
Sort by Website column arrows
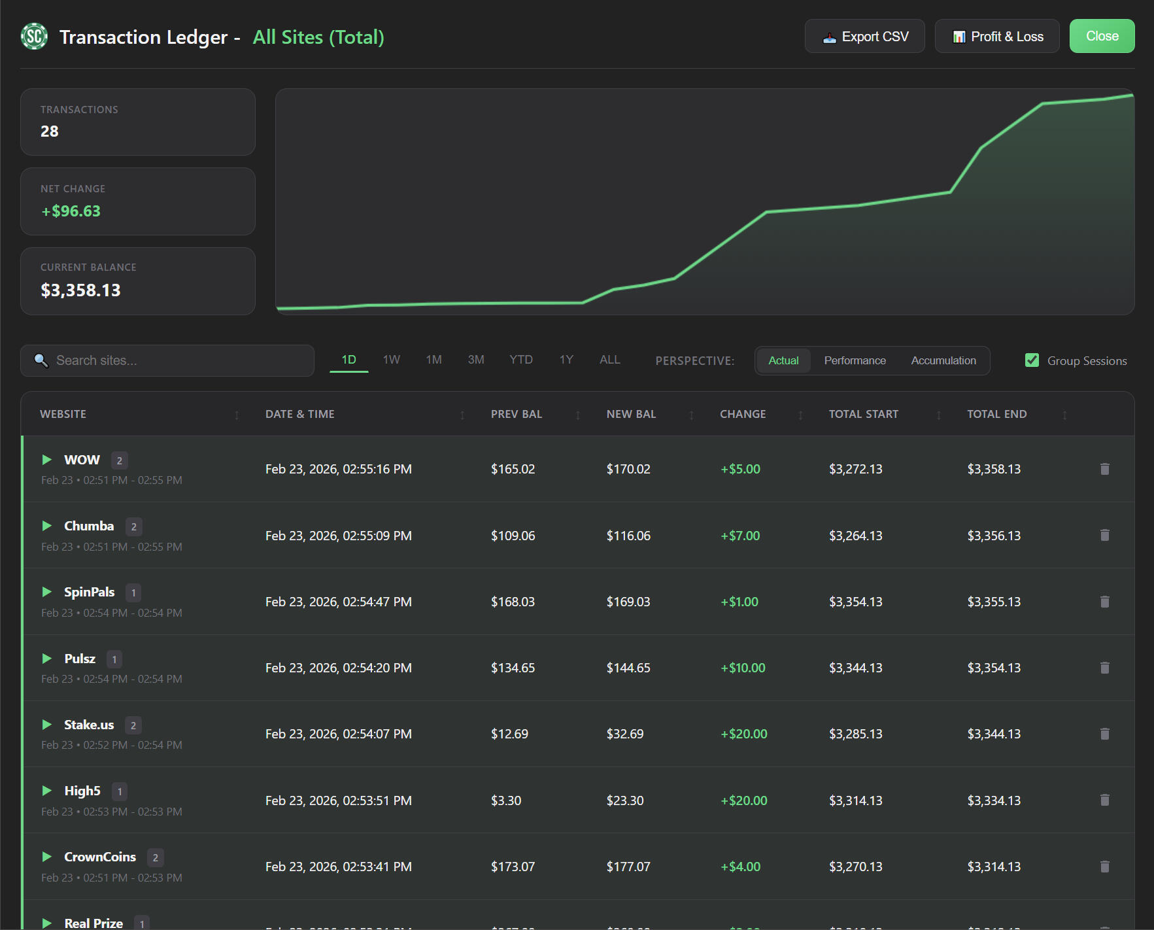237,415
